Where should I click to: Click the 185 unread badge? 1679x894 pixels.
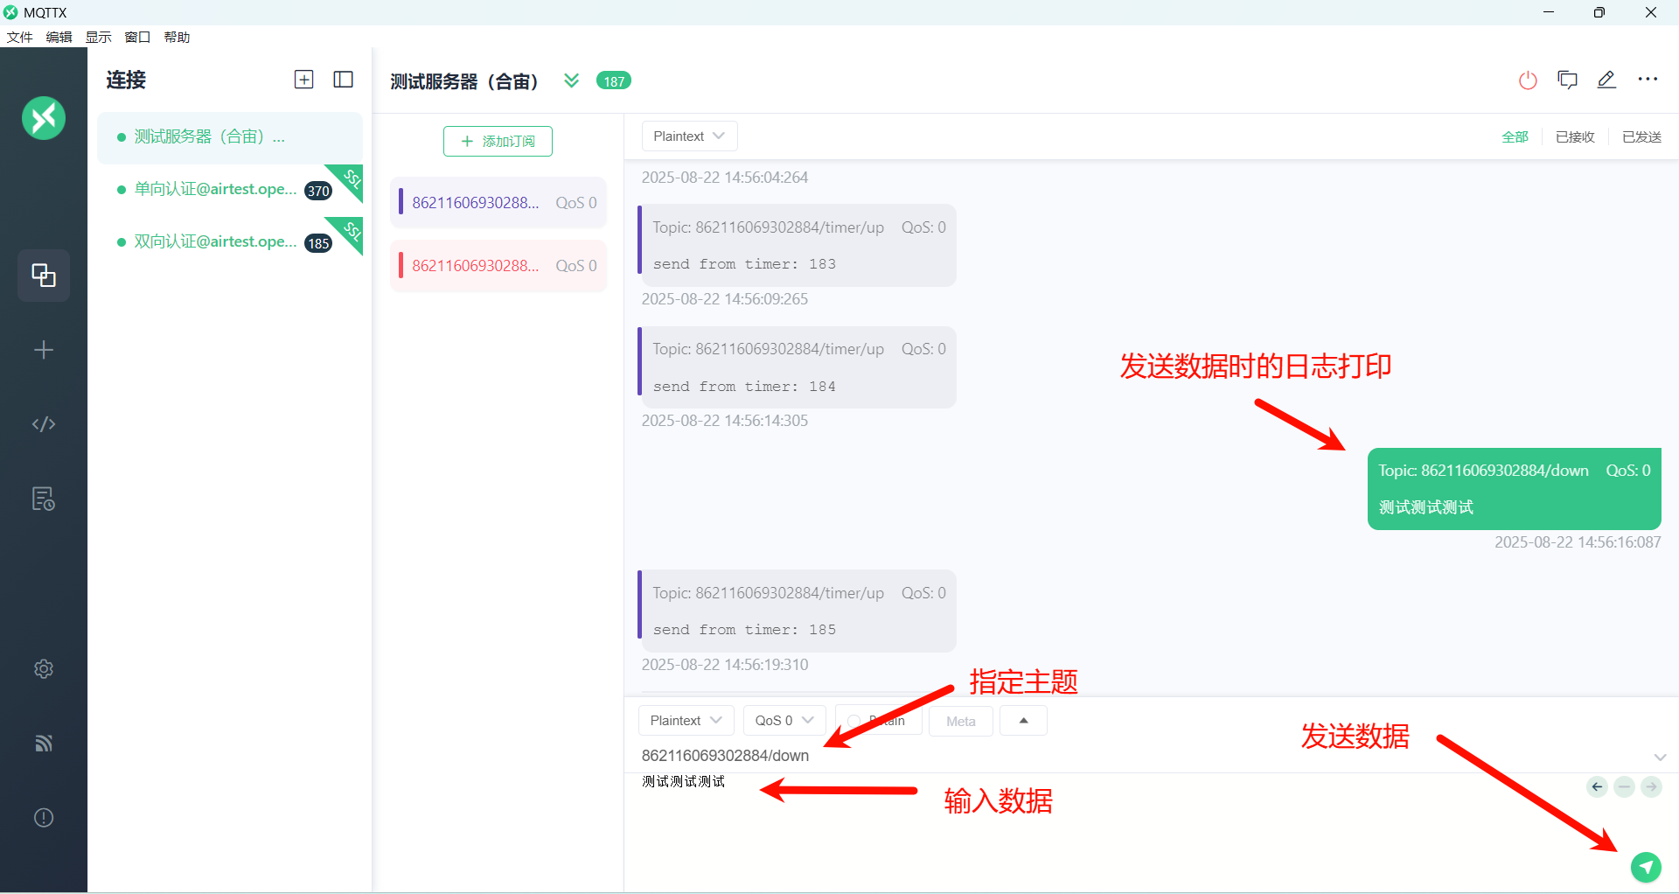[318, 243]
